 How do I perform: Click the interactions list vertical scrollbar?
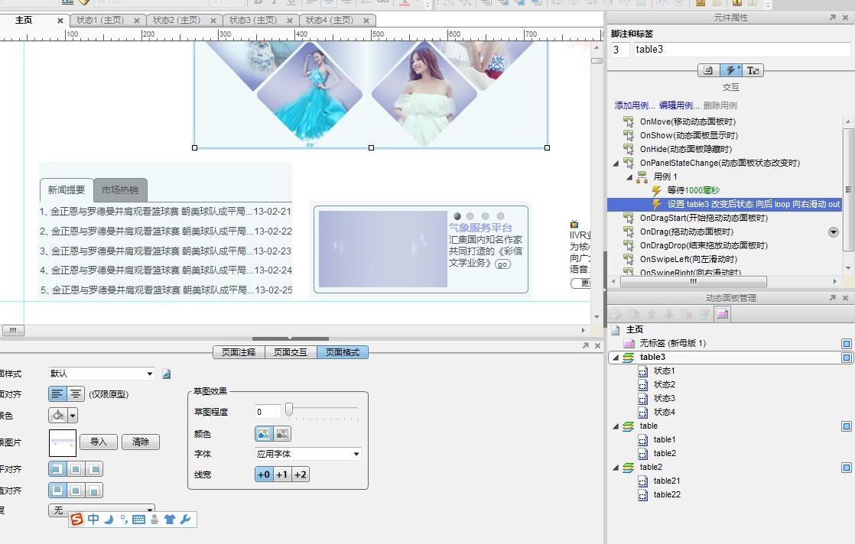pos(847,190)
